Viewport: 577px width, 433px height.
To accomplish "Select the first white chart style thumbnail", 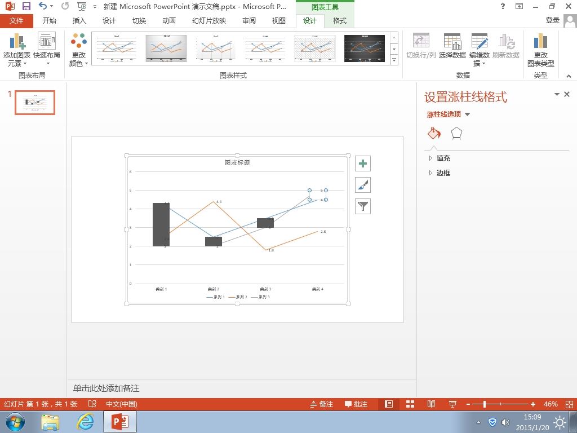I will coord(117,48).
